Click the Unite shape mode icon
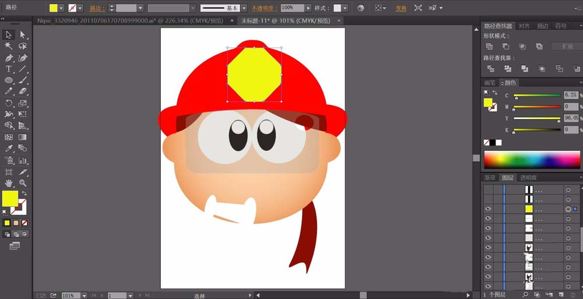This screenshot has height=299, width=583. pyautogui.click(x=489, y=47)
